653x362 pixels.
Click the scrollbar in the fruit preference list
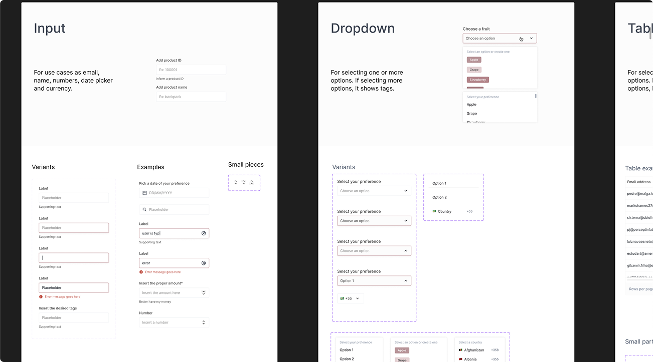coord(536,96)
